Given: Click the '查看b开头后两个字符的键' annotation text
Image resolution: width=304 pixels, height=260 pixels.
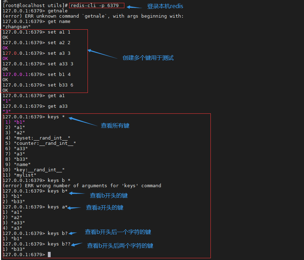Looking at the screenshot, I should 120,246.
